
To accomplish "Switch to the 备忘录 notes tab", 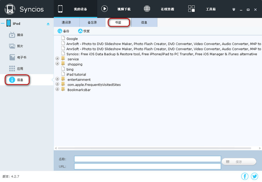I will click(92, 22).
